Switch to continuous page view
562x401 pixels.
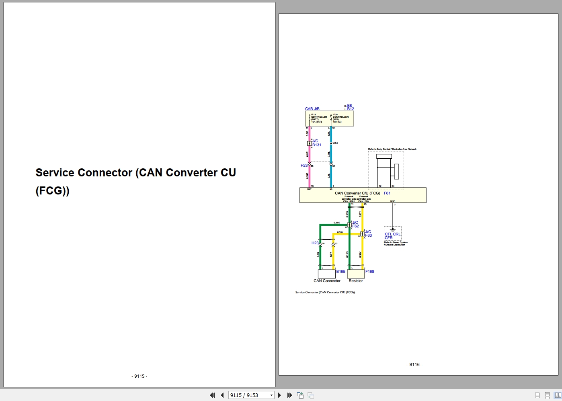click(x=547, y=395)
